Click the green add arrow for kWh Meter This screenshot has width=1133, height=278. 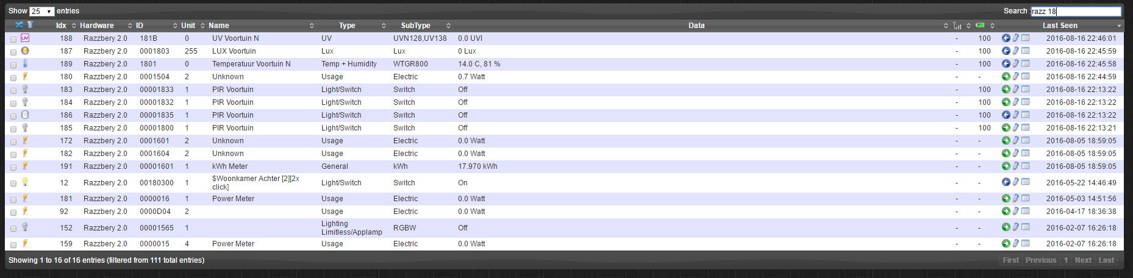[x=1006, y=166]
